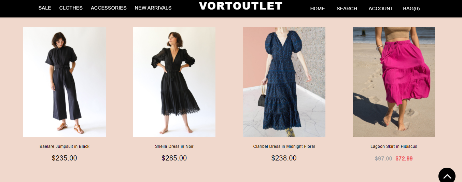The width and height of the screenshot is (462, 182).
Task: Click the scroll-to-top arrow button
Action: [447, 176]
